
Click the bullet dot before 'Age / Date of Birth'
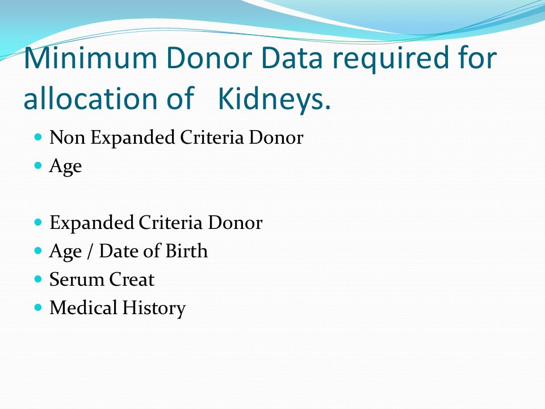click(x=38, y=251)
